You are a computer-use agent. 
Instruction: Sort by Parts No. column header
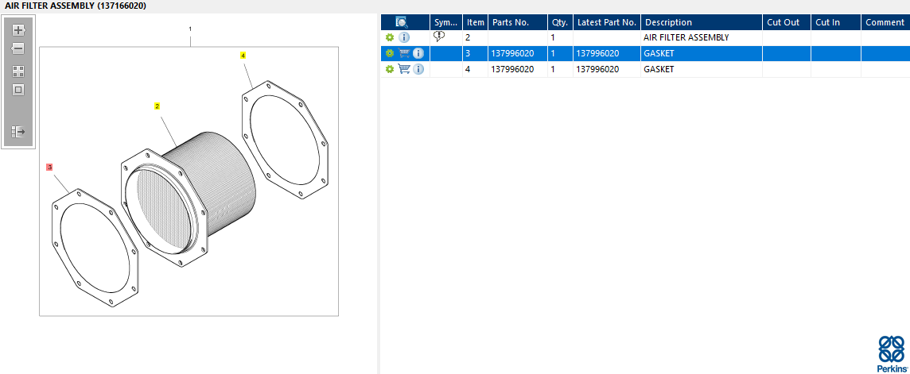tap(519, 22)
